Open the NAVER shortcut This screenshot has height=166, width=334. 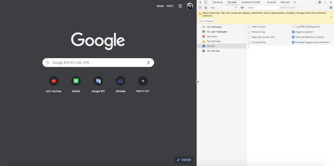click(76, 85)
